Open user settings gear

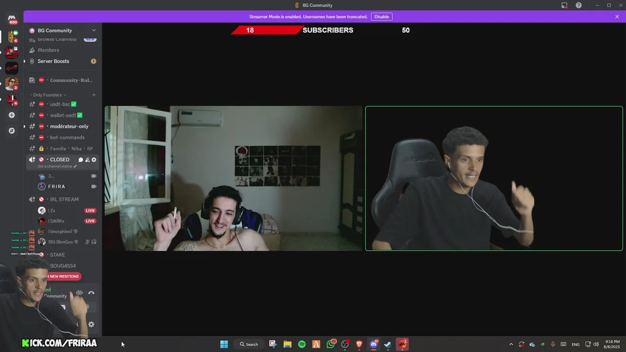91,324
